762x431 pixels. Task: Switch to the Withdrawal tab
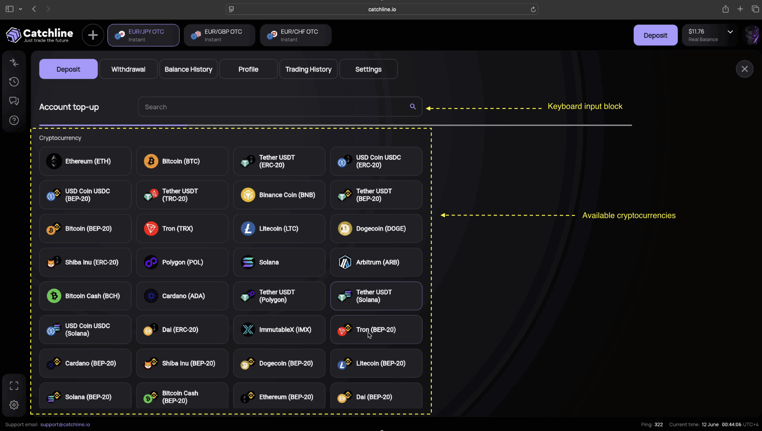coord(128,69)
